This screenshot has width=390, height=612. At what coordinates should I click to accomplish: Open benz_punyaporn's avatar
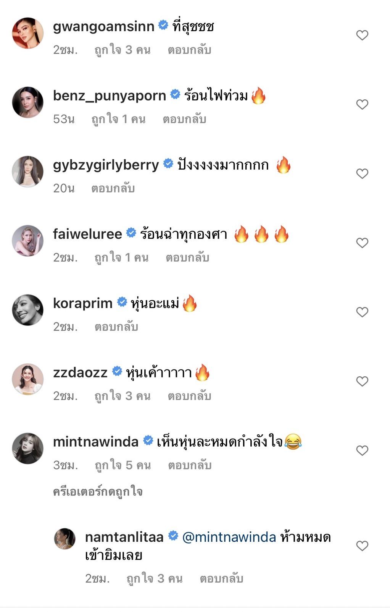pyautogui.click(x=28, y=102)
